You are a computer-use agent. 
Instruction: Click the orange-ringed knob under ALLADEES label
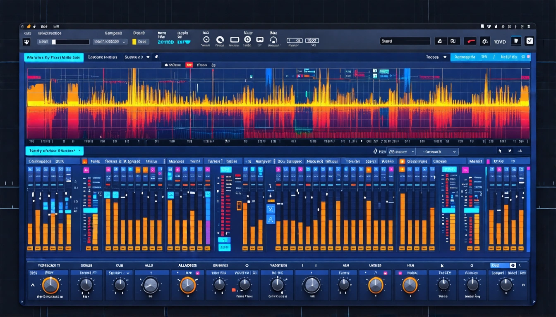187,285
